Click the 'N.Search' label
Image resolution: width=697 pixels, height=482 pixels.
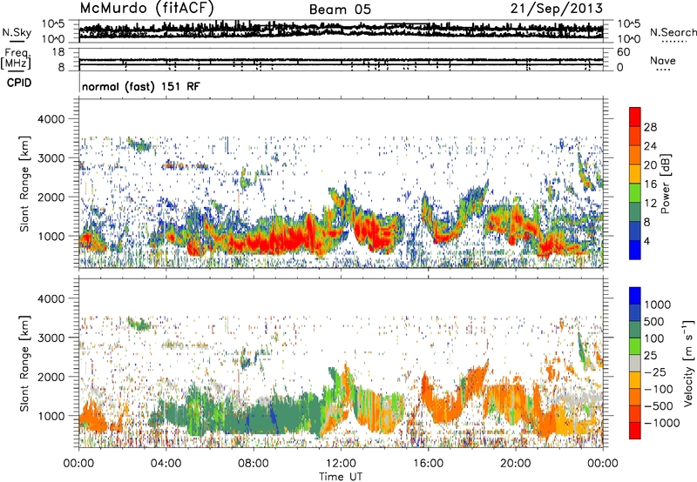[x=673, y=32]
